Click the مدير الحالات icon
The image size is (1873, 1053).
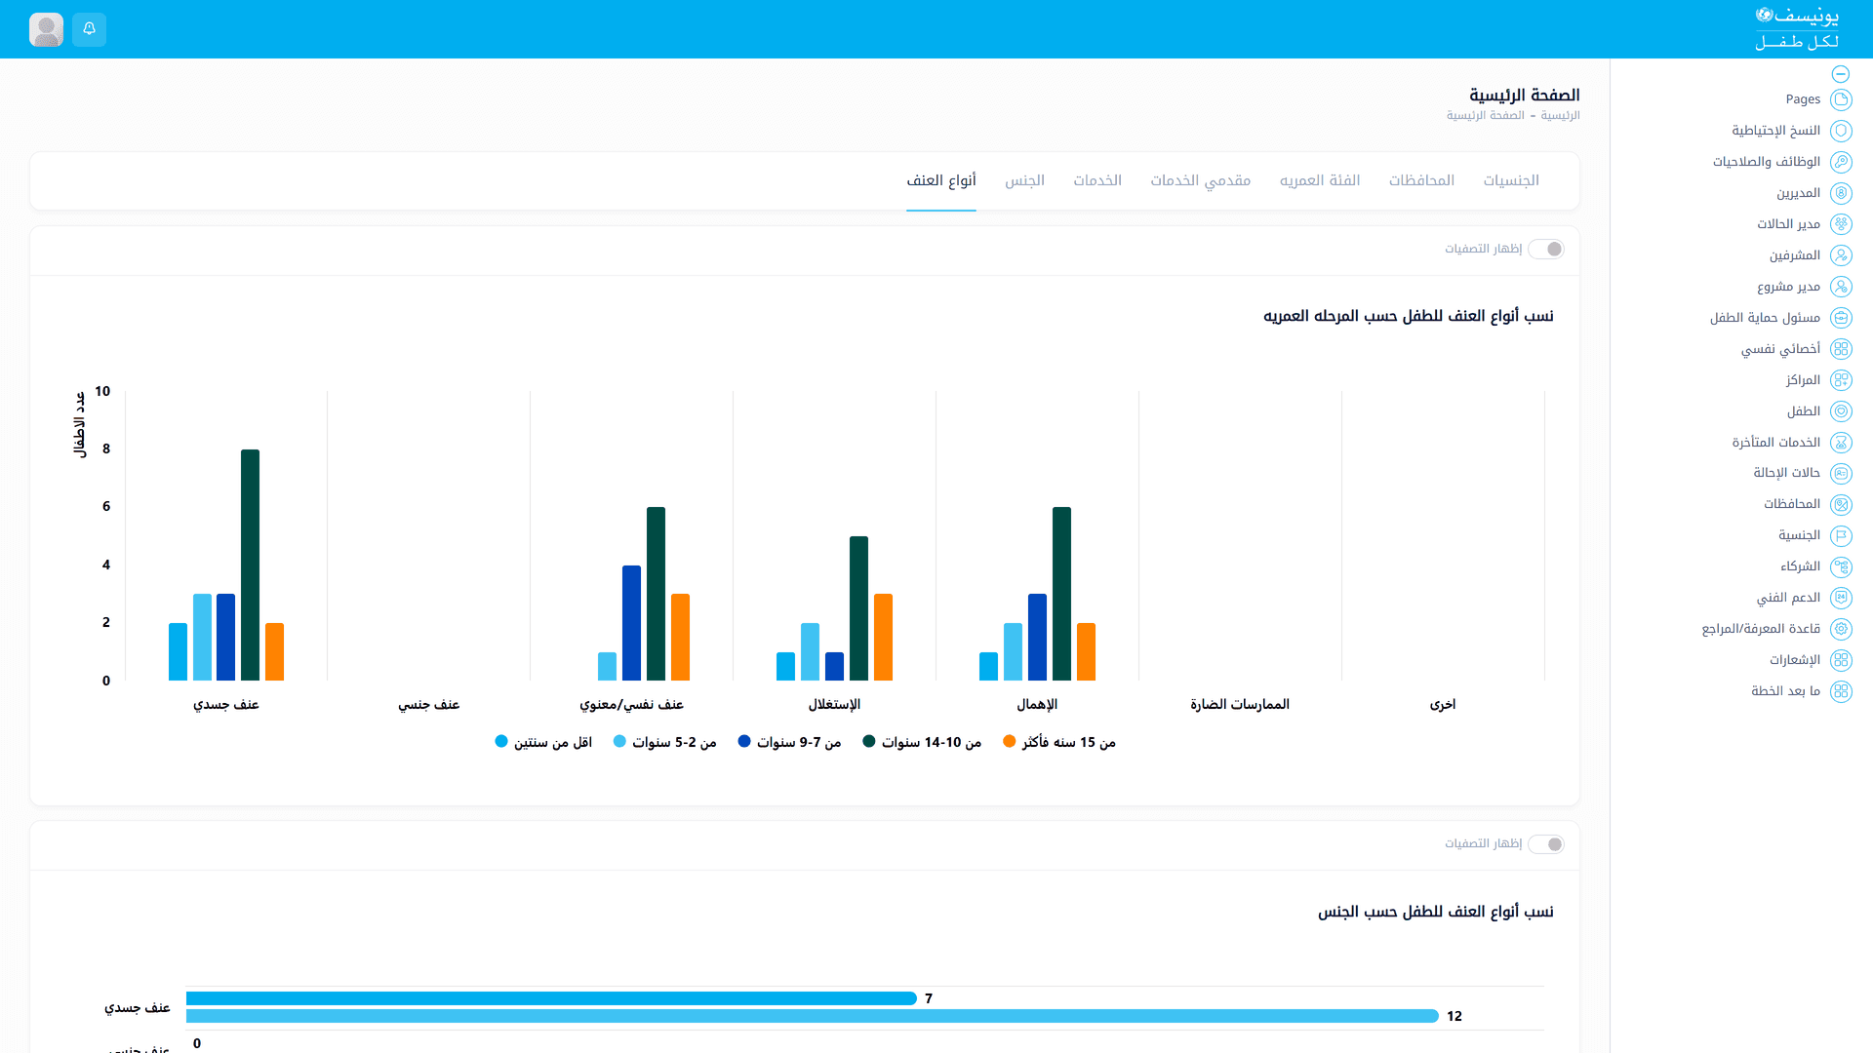click(x=1841, y=224)
